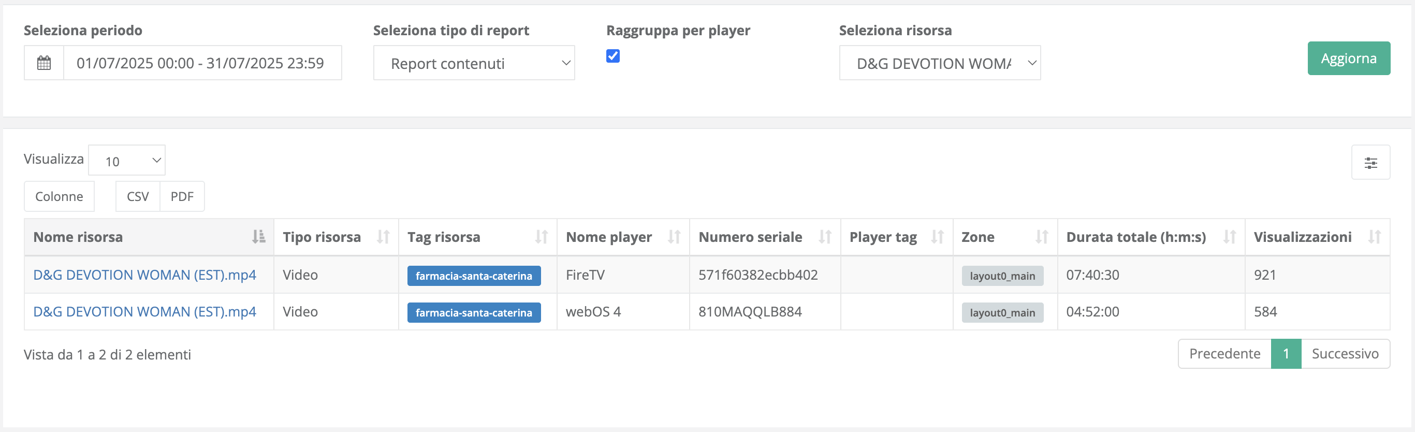Expand the Seleziona risorsa dropdown
The width and height of the screenshot is (1415, 432).
[x=939, y=63]
